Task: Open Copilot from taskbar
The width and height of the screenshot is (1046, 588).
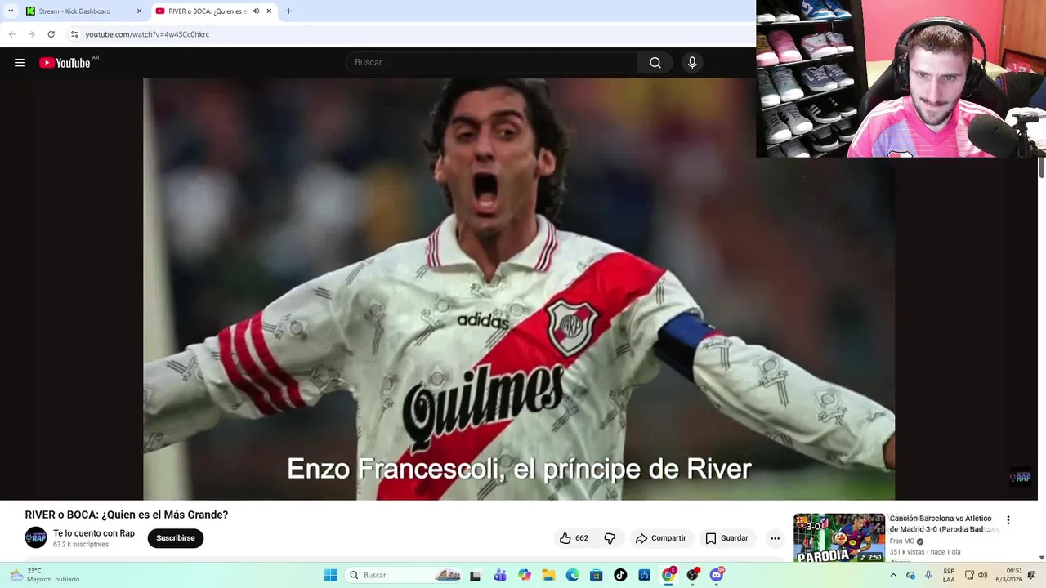Action: point(525,575)
